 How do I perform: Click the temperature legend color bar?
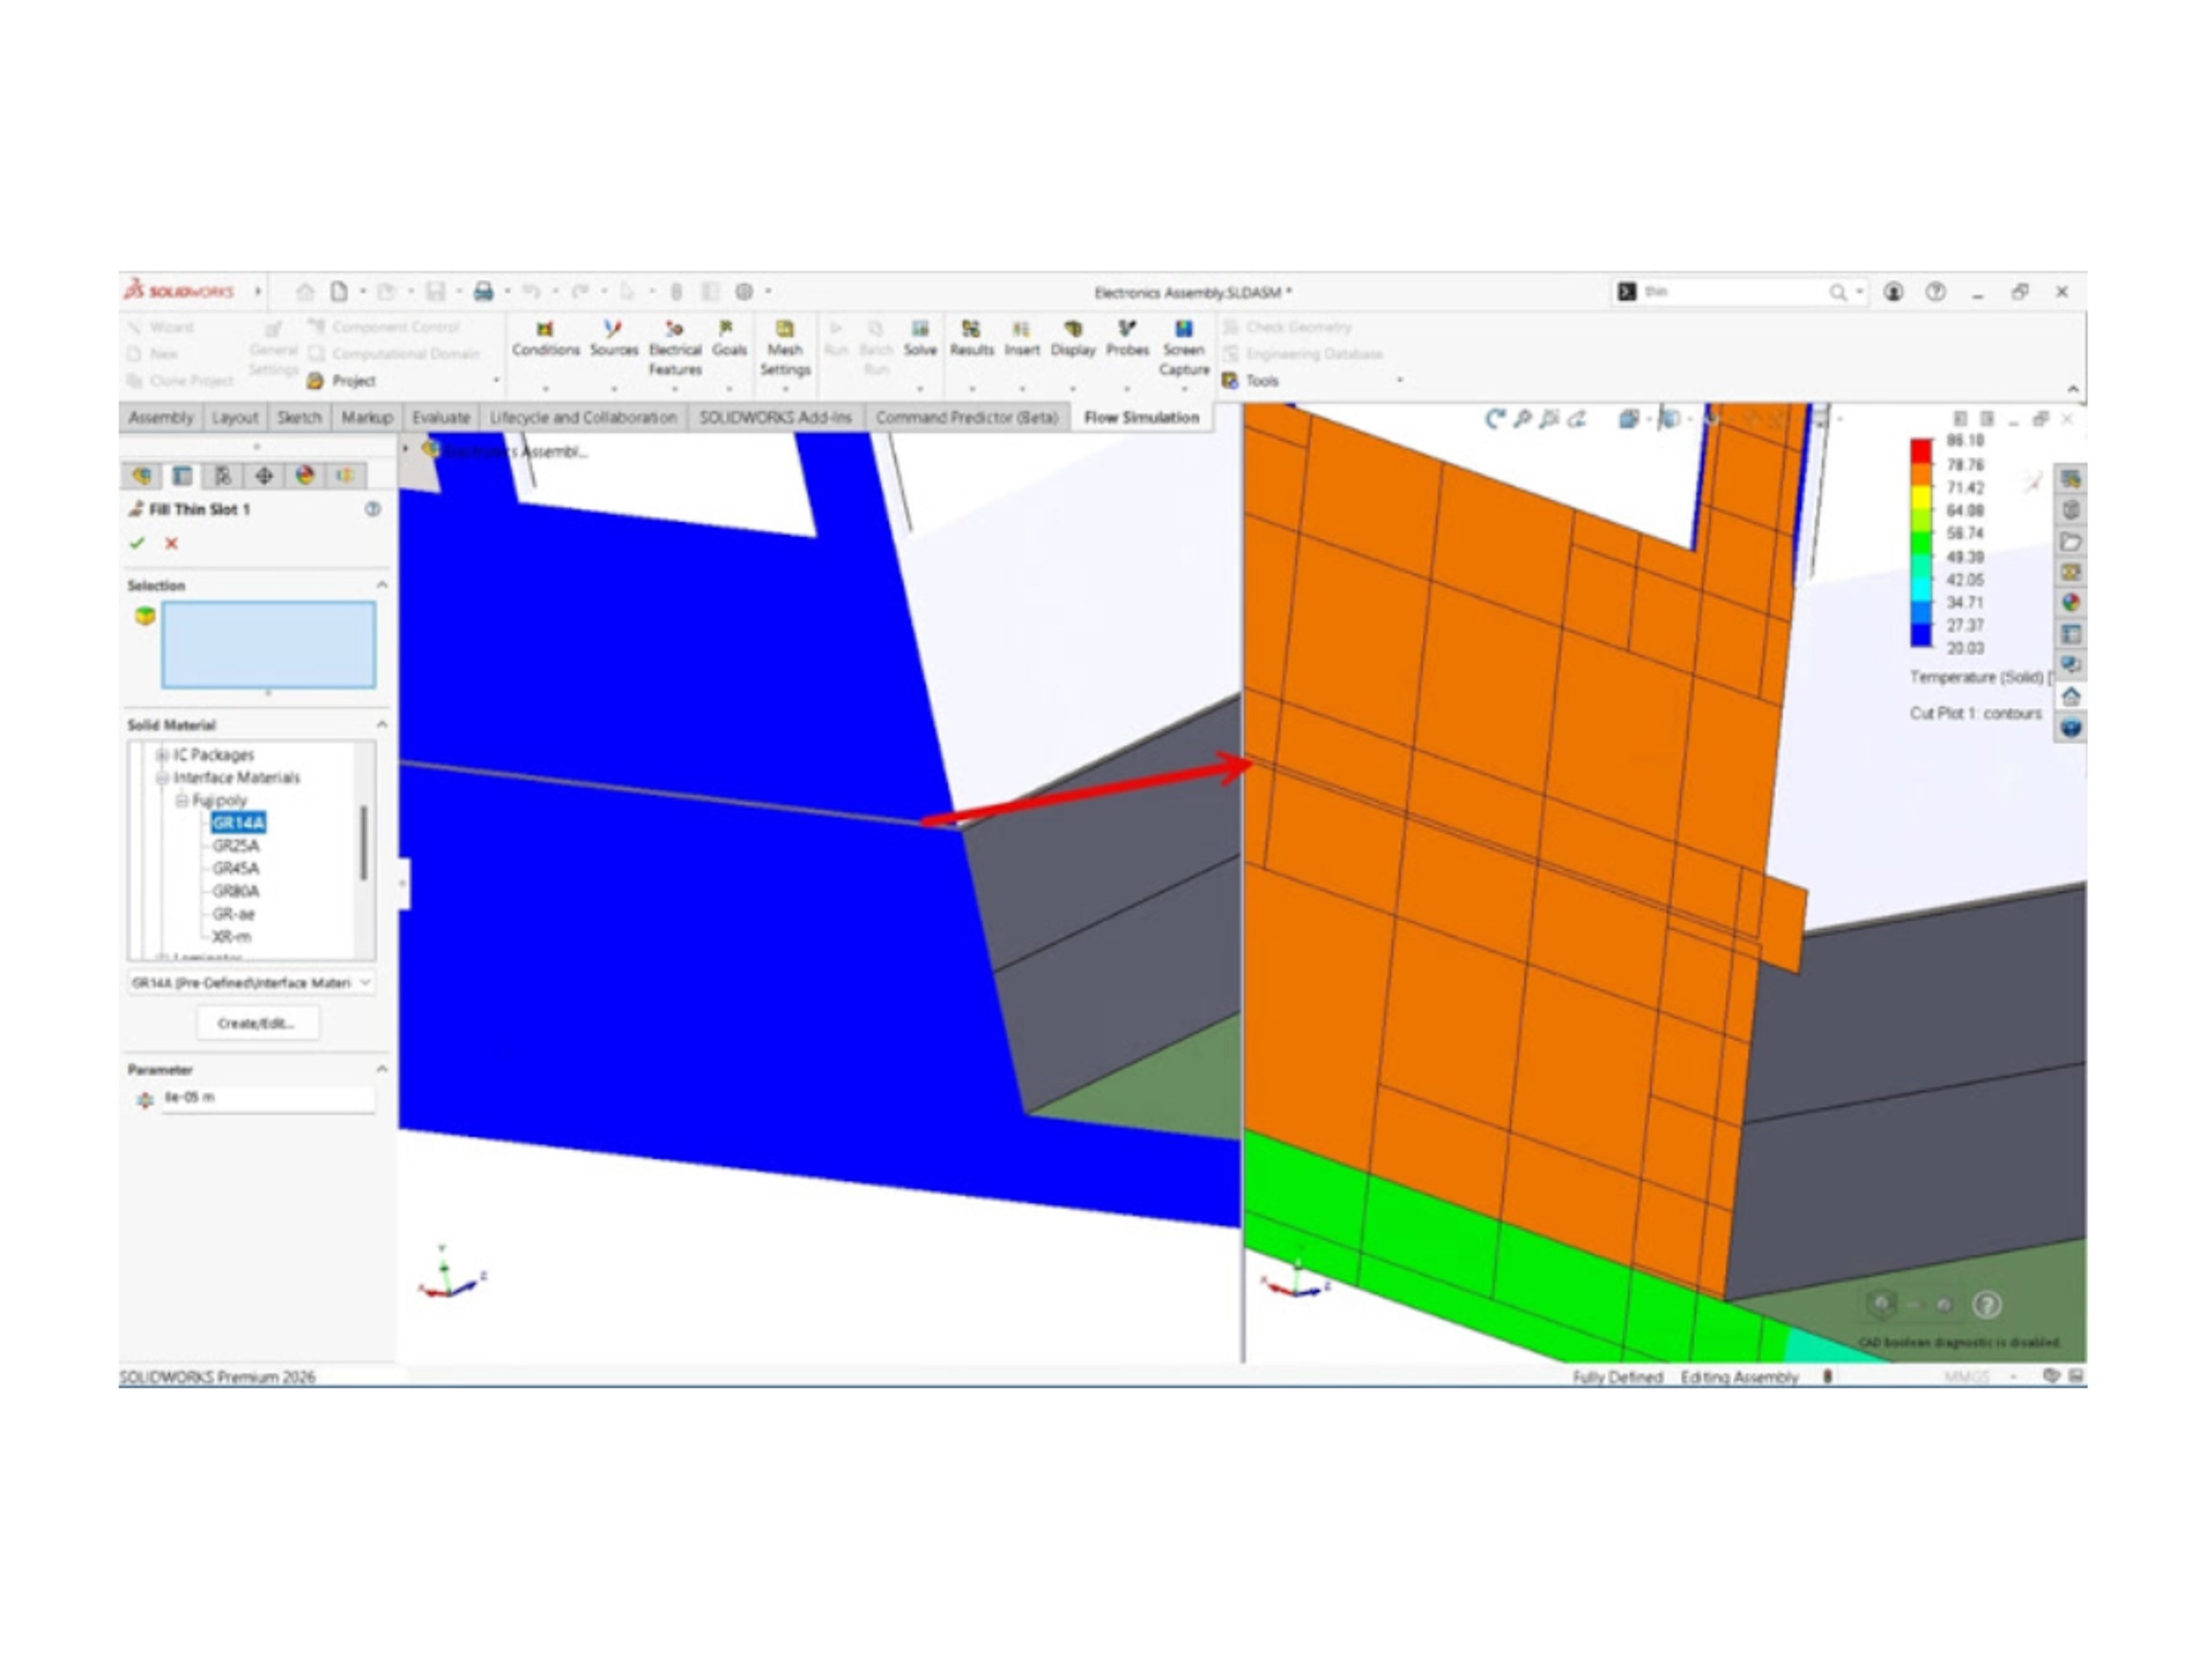(x=1920, y=543)
